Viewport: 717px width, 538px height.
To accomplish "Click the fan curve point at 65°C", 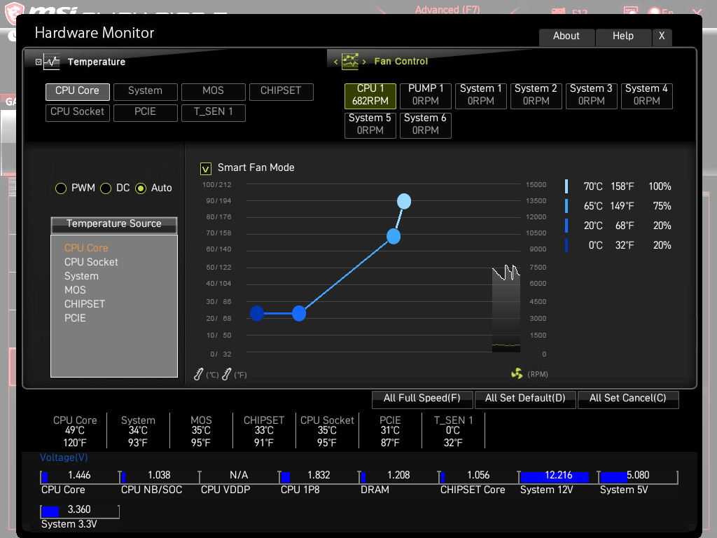I will (394, 237).
